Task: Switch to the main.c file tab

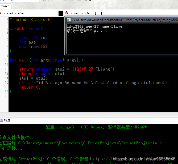Action: click(x=5, y=6)
